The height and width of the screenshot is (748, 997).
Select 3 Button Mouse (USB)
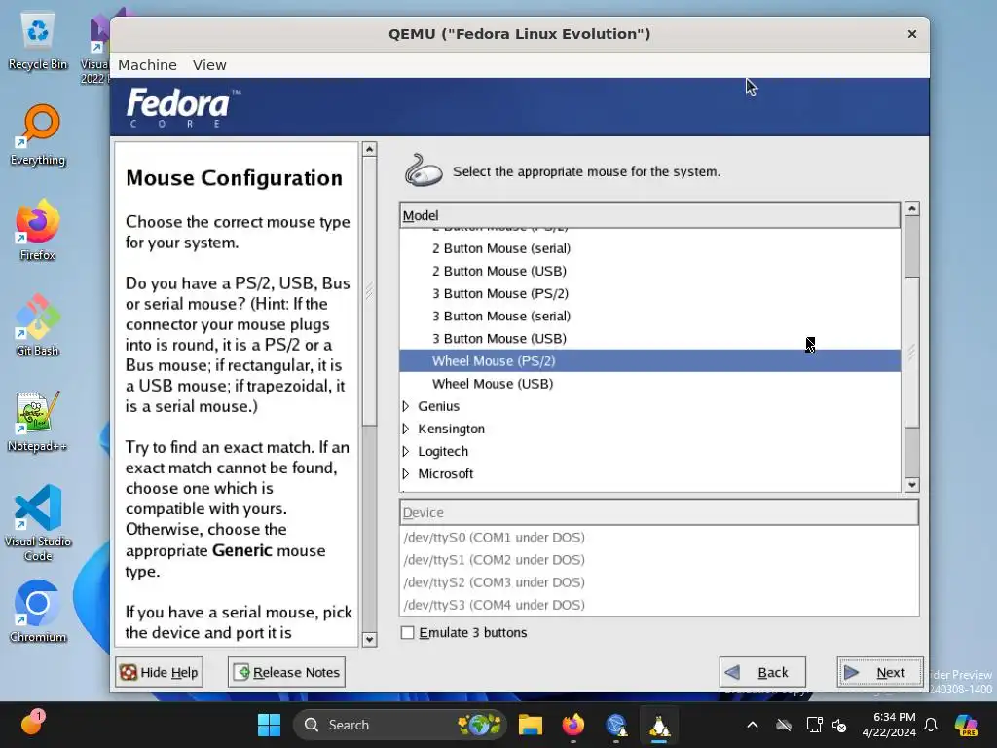pyautogui.click(x=649, y=338)
